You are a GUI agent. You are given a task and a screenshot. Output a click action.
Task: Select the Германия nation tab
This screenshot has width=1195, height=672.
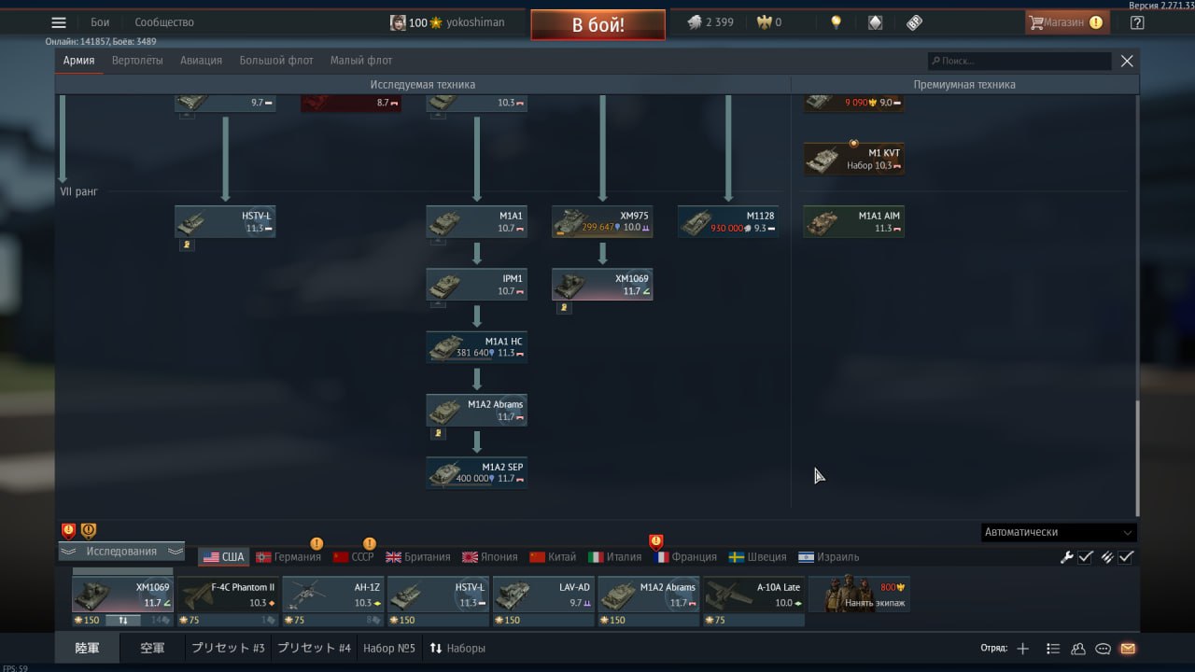[x=288, y=557]
